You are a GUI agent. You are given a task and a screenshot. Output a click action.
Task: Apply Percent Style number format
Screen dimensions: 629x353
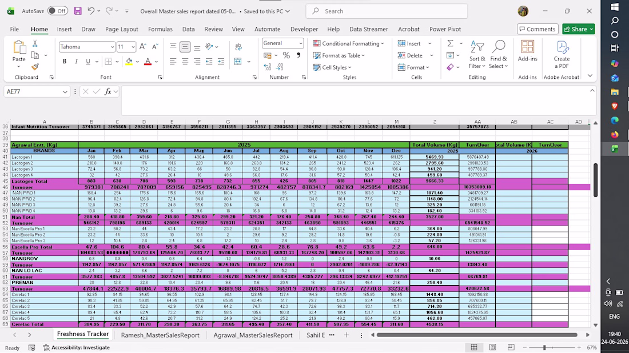tap(286, 55)
